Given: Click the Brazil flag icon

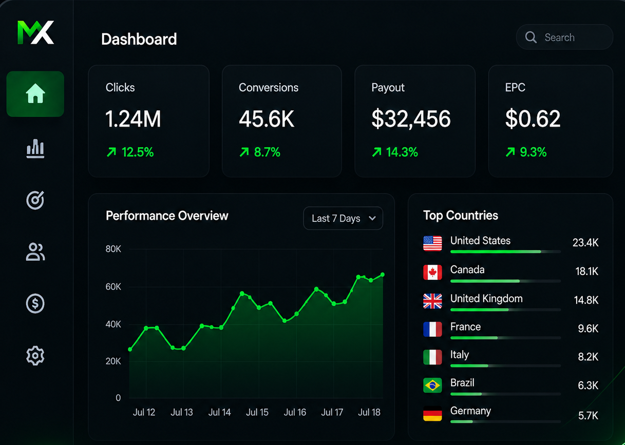Looking at the screenshot, I should [x=432, y=385].
